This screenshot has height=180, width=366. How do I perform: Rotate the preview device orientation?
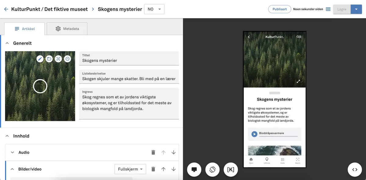[x=213, y=170]
